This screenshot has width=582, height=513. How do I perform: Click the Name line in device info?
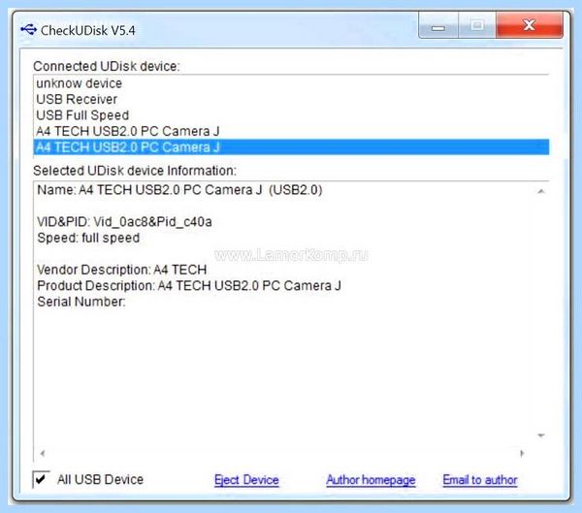click(x=179, y=190)
